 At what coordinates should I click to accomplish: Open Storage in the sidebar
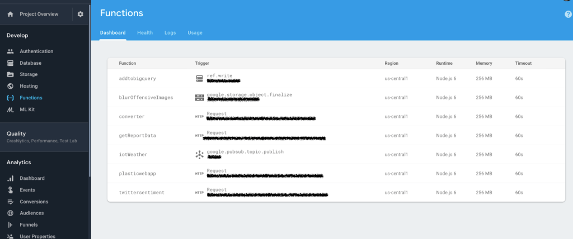click(x=29, y=74)
